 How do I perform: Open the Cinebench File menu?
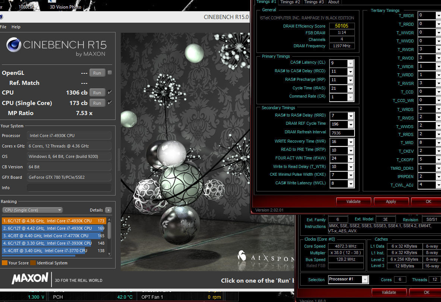coord(3,27)
